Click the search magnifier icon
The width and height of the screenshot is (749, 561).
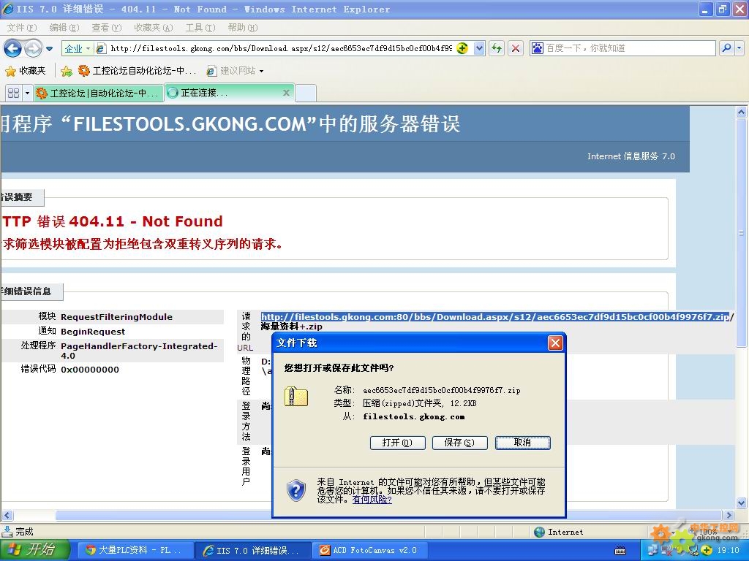[x=726, y=48]
